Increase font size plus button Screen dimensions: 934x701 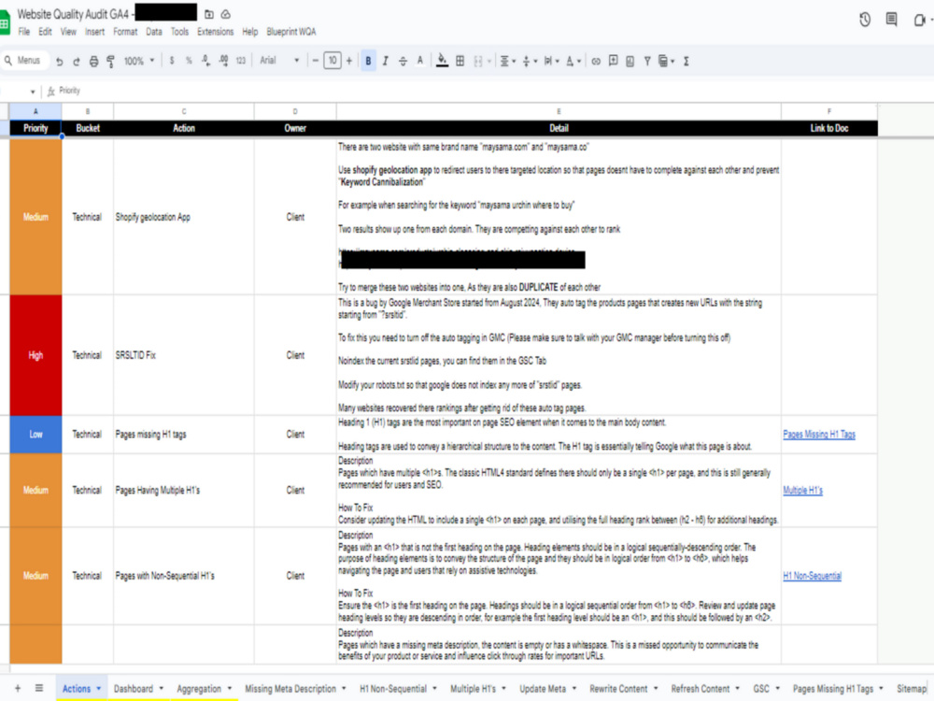point(349,61)
